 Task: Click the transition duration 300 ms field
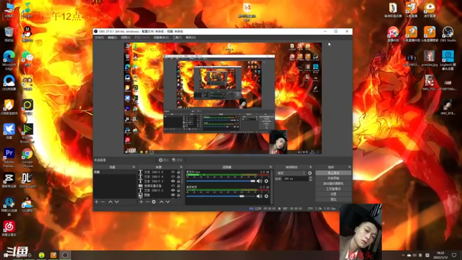point(295,179)
